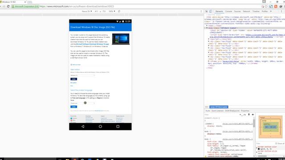Click Confirm button under product language

pos(73,107)
